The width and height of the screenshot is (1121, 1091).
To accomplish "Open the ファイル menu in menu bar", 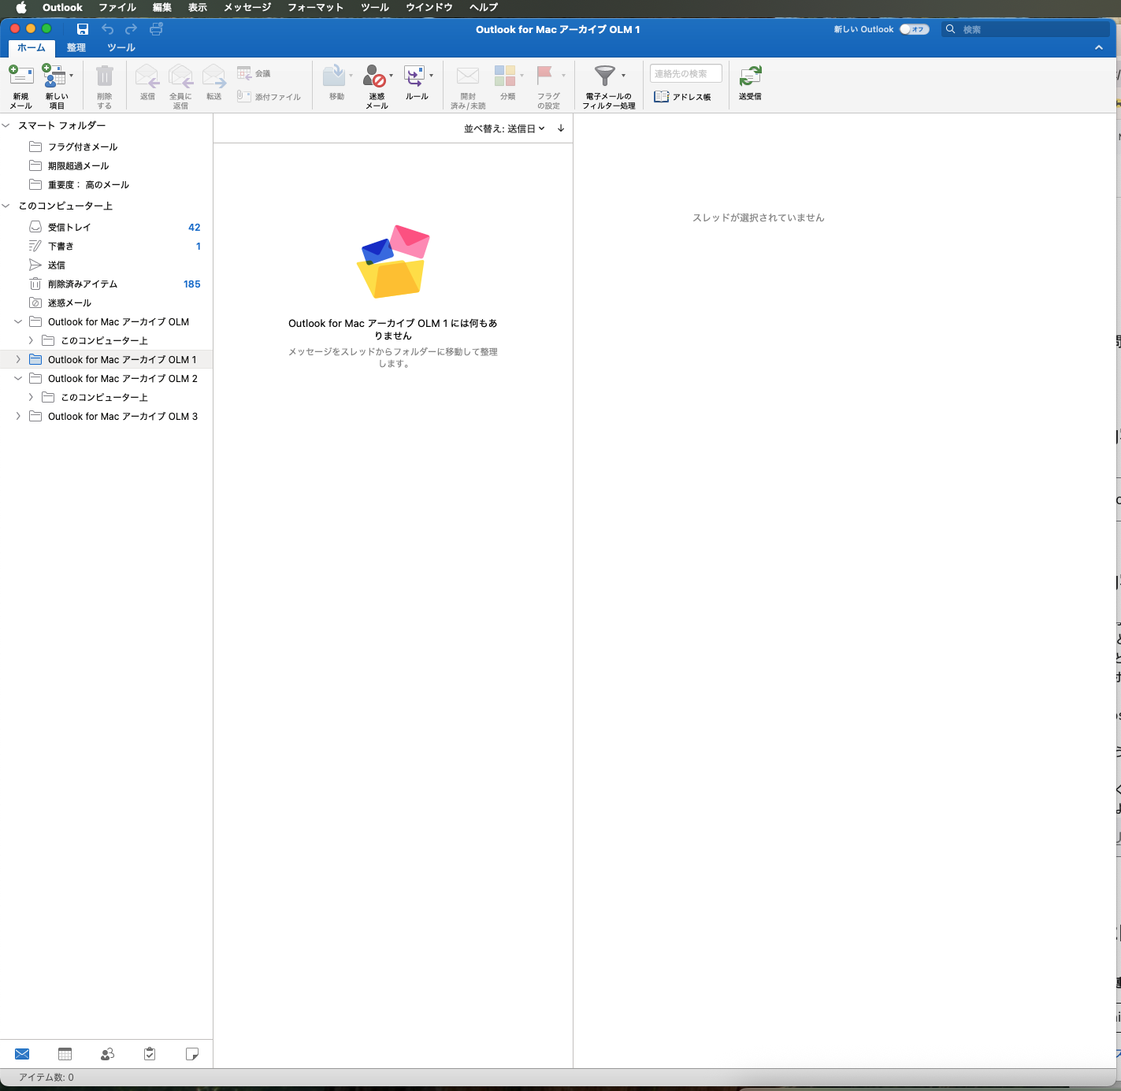I will click(117, 7).
